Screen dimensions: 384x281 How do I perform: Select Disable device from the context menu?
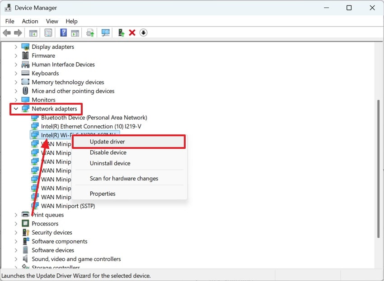click(x=108, y=152)
